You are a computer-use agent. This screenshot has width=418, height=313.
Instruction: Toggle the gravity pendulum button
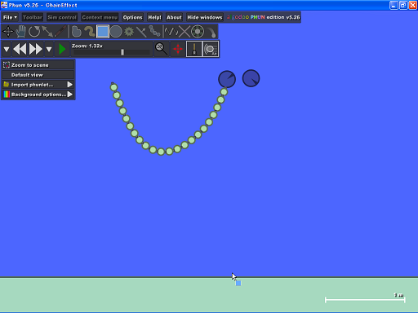coord(194,49)
